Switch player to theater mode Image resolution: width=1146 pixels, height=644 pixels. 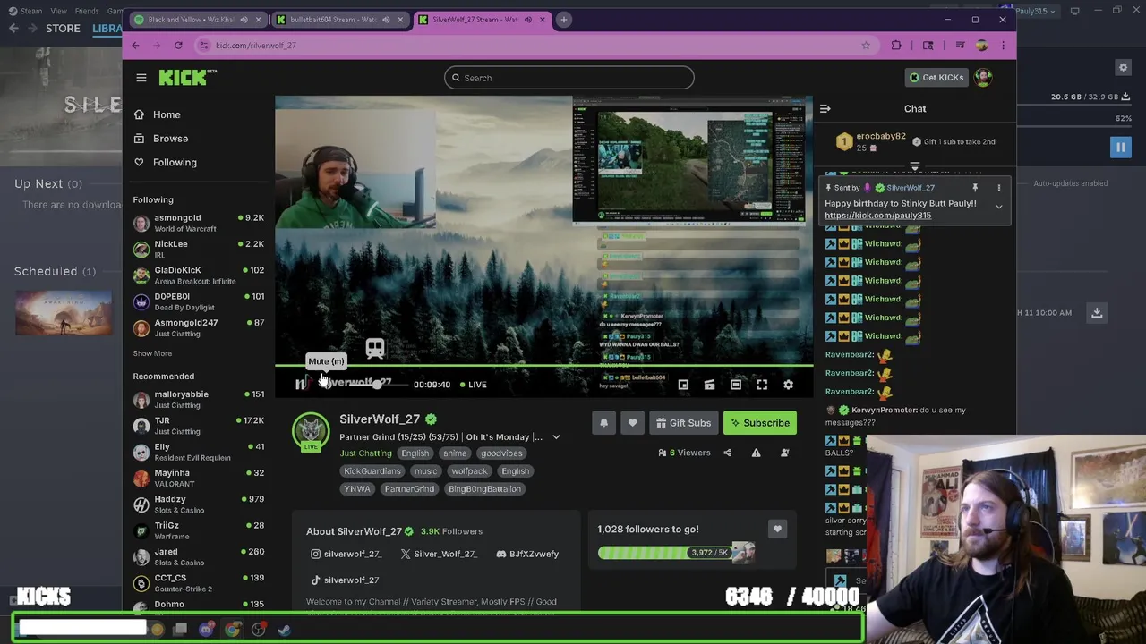pyautogui.click(x=735, y=385)
